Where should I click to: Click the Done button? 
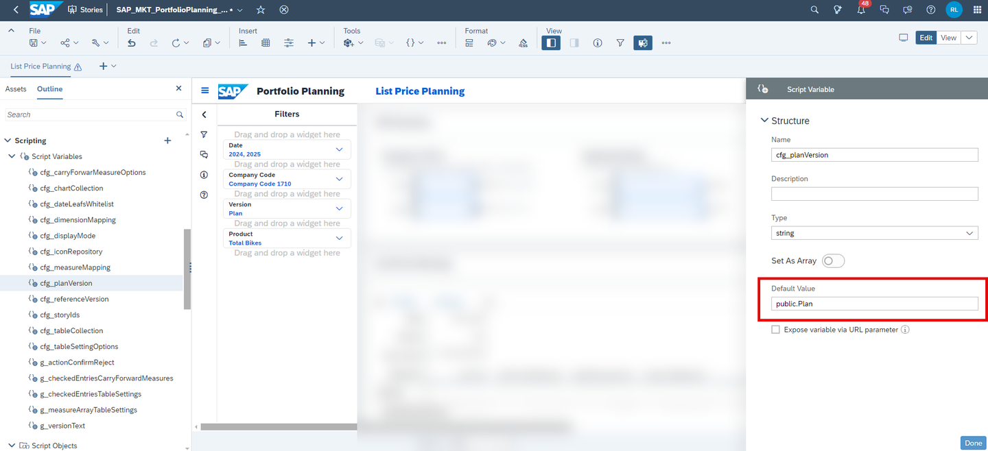click(x=973, y=443)
